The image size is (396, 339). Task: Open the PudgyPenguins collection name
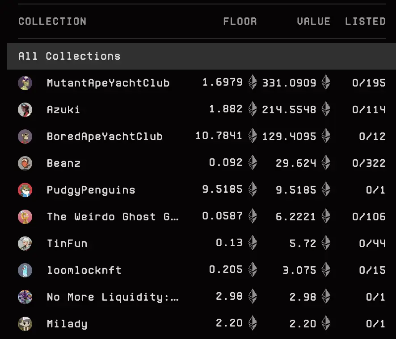(91, 190)
